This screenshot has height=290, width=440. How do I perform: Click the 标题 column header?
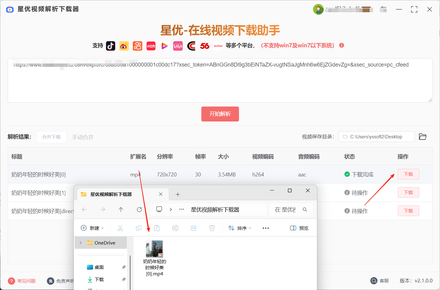(17, 157)
